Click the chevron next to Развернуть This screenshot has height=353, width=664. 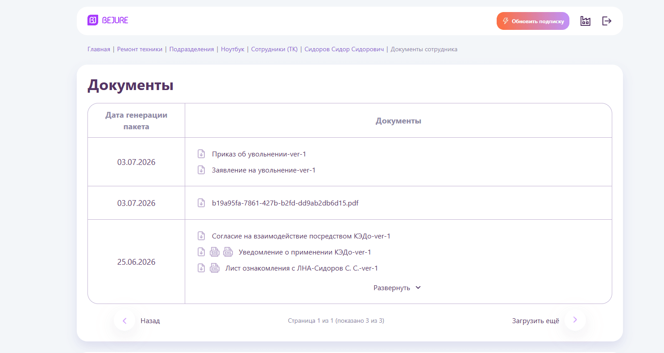418,287
